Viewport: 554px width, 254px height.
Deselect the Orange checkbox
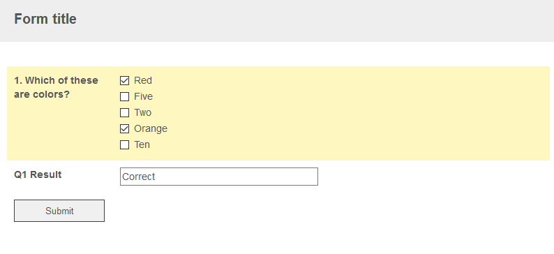pyautogui.click(x=124, y=128)
